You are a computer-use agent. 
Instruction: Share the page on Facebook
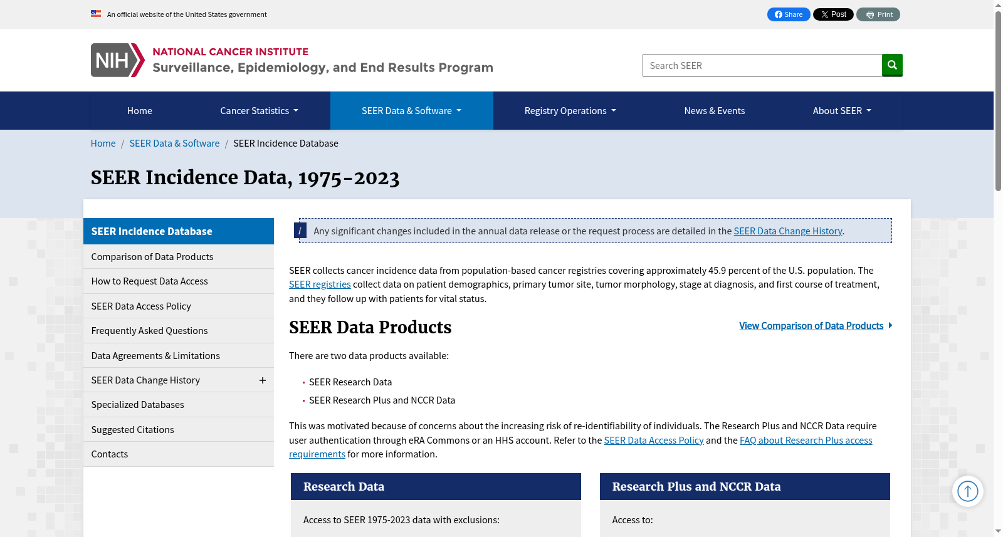coord(789,14)
